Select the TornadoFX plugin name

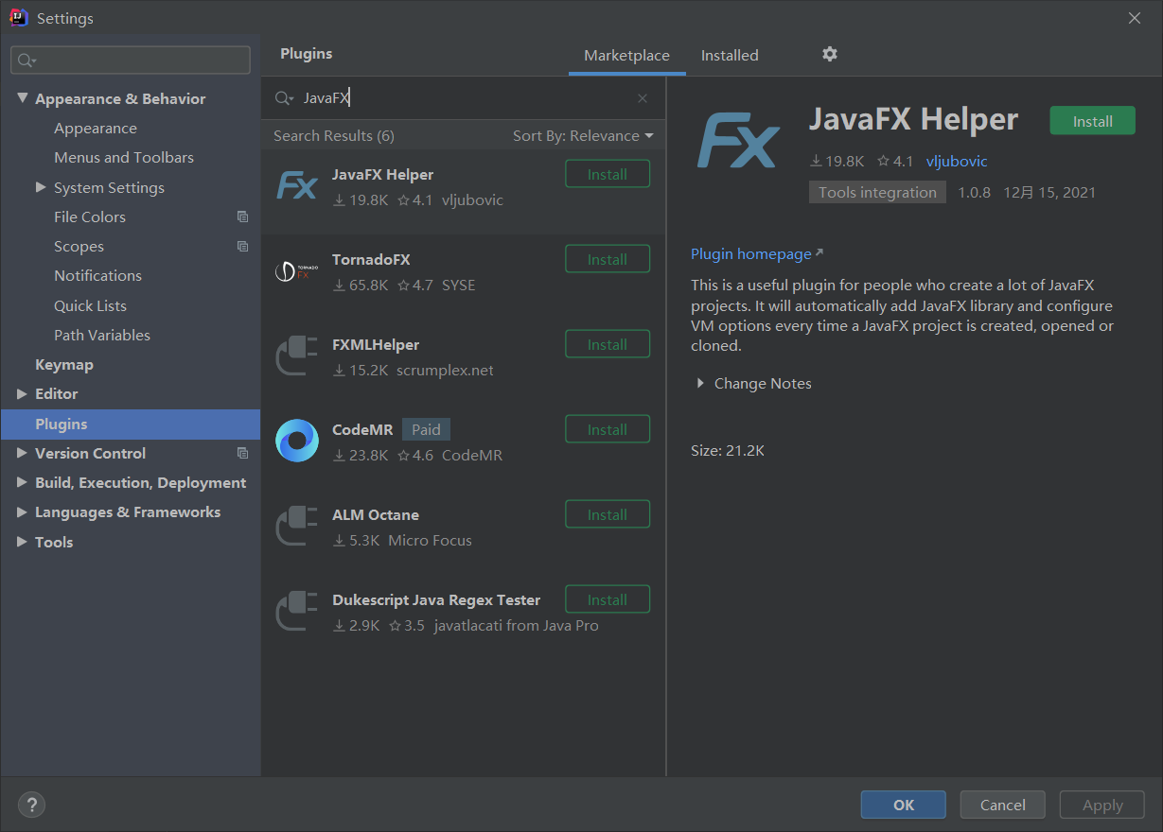(x=371, y=259)
